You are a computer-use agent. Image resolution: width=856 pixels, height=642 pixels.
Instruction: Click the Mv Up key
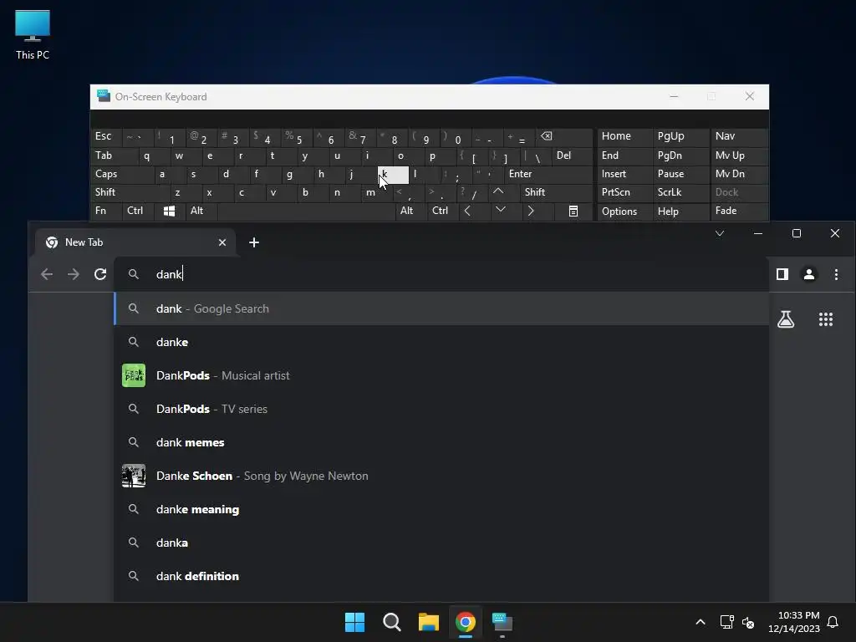click(x=739, y=155)
